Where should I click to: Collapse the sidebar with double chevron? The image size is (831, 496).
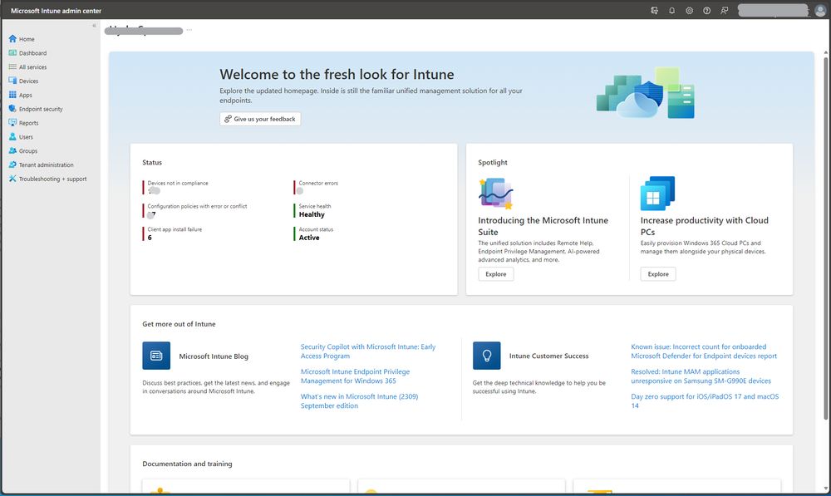[x=95, y=26]
